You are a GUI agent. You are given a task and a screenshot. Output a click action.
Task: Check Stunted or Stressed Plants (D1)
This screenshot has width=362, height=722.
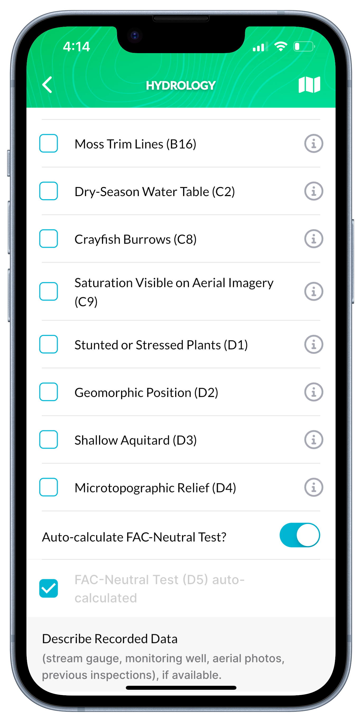click(48, 344)
